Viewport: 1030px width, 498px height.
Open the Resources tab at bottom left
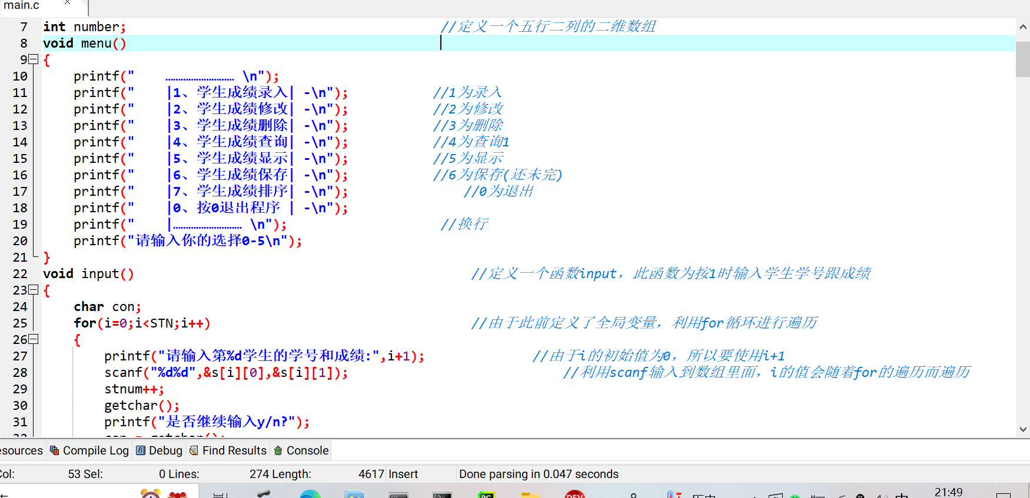21,450
